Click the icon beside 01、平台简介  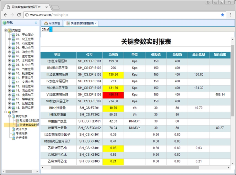click(x=13, y=35)
